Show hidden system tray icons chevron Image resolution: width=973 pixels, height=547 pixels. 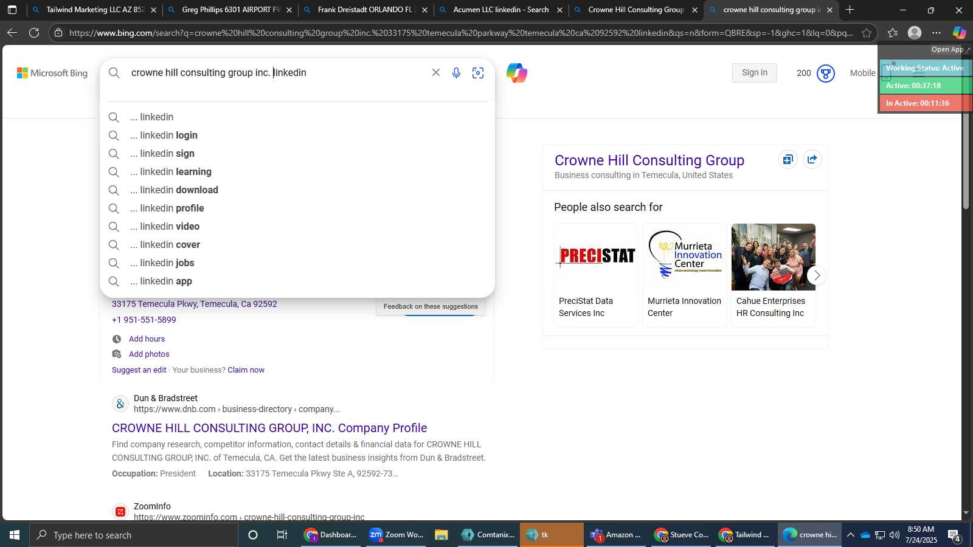[x=851, y=535]
